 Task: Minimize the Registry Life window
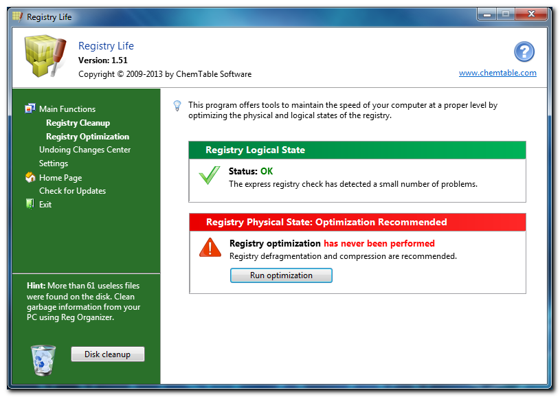tap(486, 14)
